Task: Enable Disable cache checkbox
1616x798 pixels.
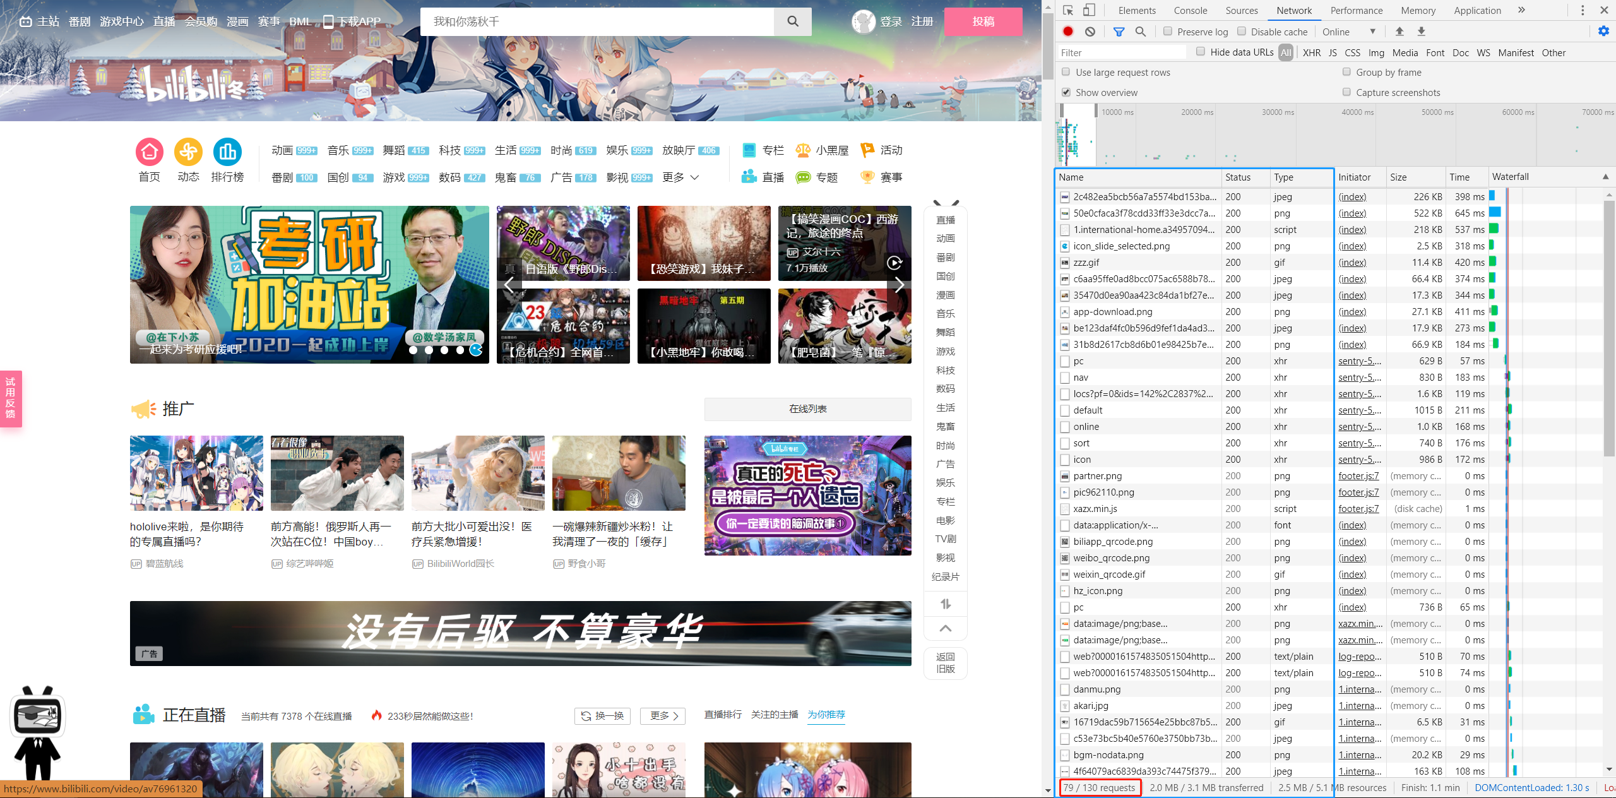Action: click(x=1242, y=31)
